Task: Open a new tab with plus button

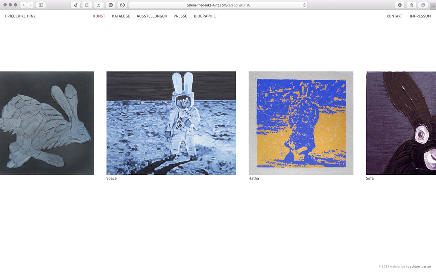Action: coord(433,6)
